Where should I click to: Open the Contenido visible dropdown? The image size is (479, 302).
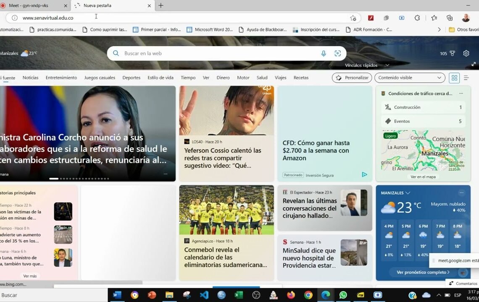pyautogui.click(x=409, y=78)
